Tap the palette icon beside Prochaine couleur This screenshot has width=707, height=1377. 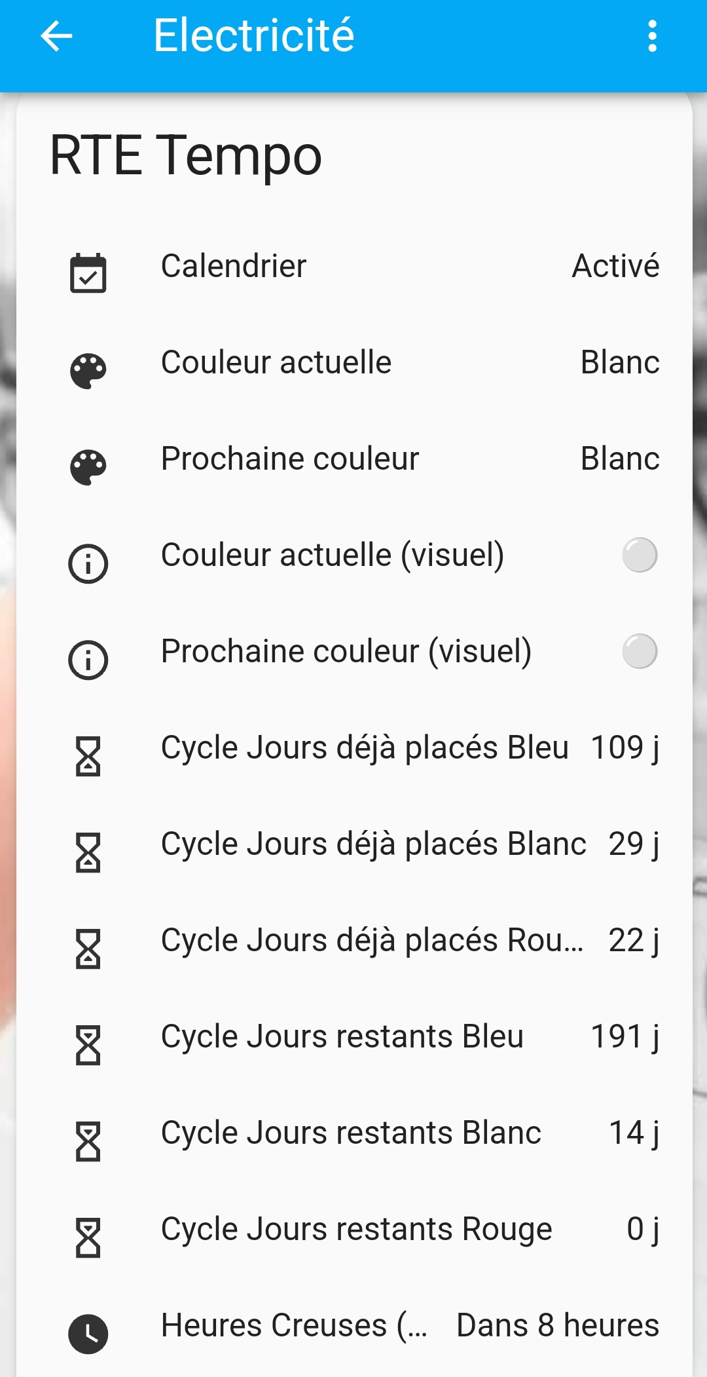point(88,467)
